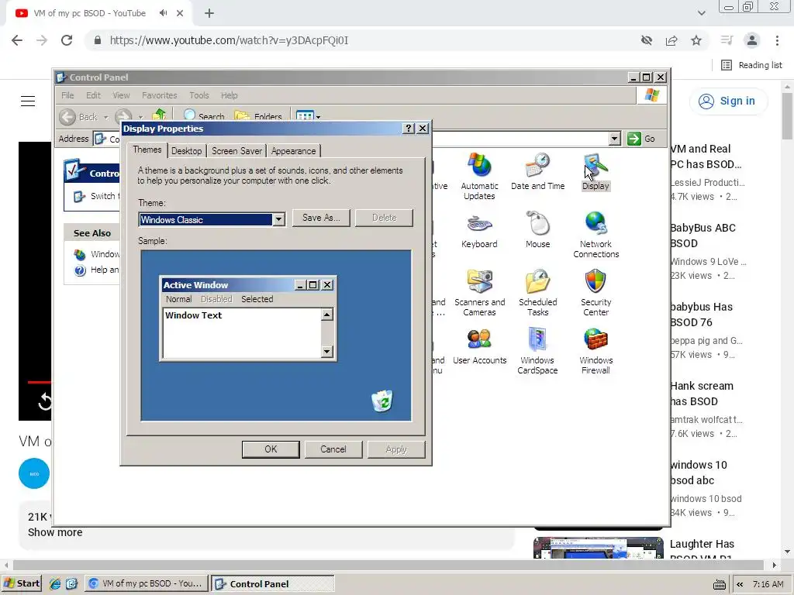Open the Mouse control panel icon
Image resolution: width=794 pixels, height=595 pixels.
538,230
